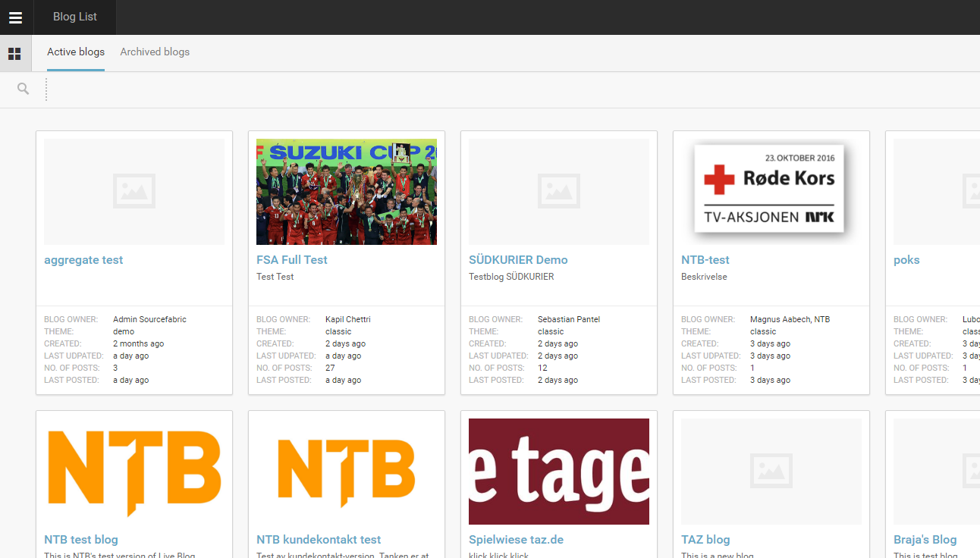Screen dimensions: 980x558
Task: Click TAZ blog placeholder image
Action: click(x=771, y=472)
